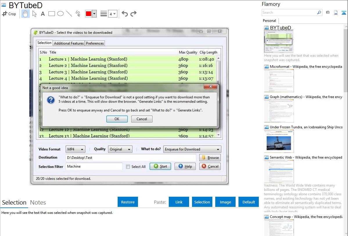Click the camera capture snapshot icon
This screenshot has height=236, width=348.
[328, 13]
